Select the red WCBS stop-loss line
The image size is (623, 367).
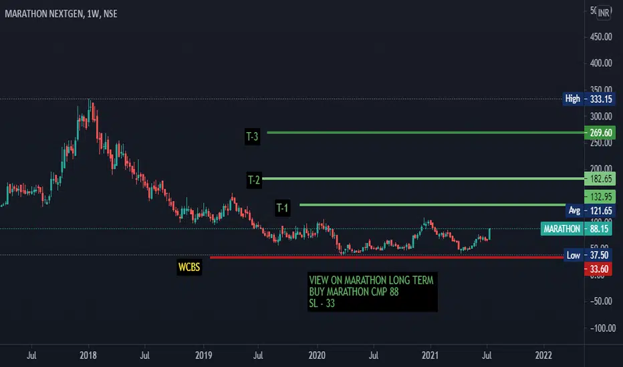(x=386, y=258)
